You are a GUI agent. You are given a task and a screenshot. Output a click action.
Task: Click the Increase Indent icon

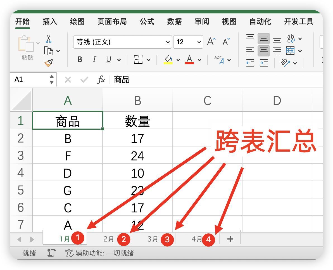pyautogui.click(x=263, y=63)
